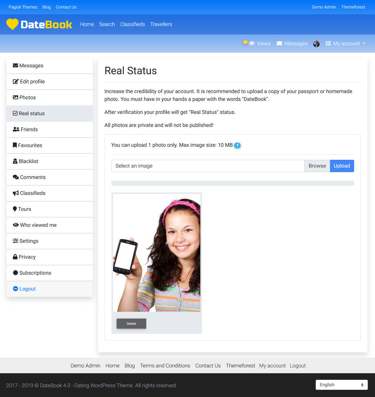The image size is (375, 397).
Task: Open Photos via the picture icon
Action: [15, 97]
